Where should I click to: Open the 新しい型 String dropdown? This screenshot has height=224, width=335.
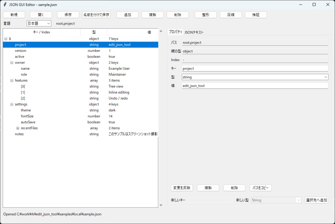[x=276, y=200]
